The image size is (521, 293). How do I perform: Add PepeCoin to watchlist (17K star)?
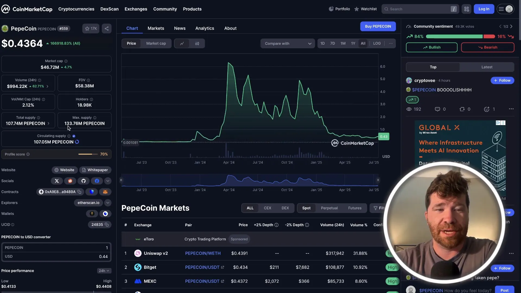coord(91,28)
